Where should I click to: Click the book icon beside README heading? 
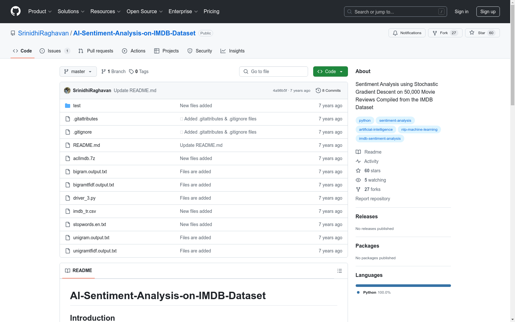click(68, 270)
